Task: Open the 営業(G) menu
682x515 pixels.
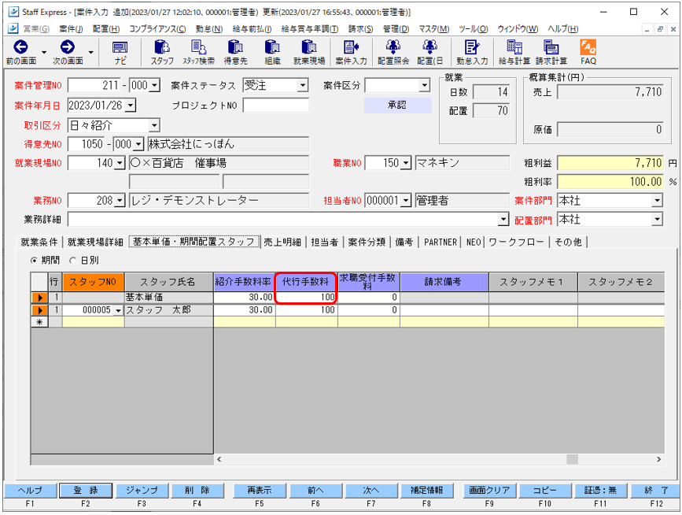Action: [36, 28]
